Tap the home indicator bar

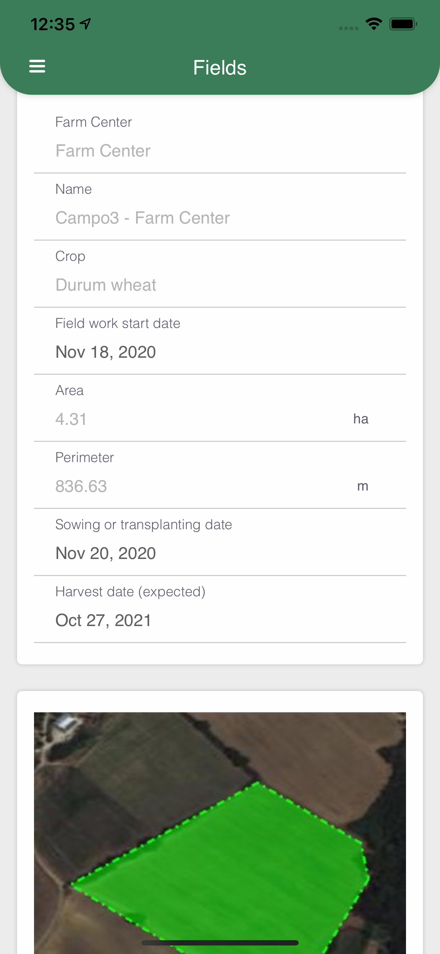(220, 943)
